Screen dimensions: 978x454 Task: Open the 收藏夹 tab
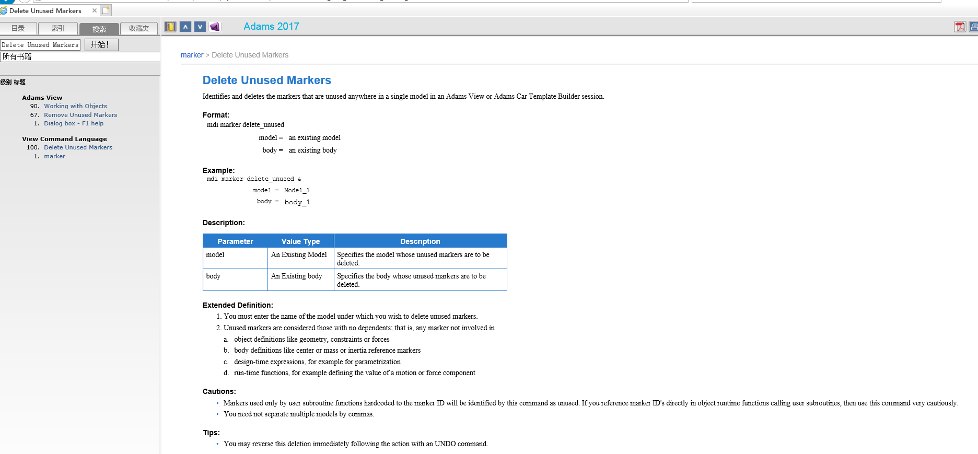[139, 28]
